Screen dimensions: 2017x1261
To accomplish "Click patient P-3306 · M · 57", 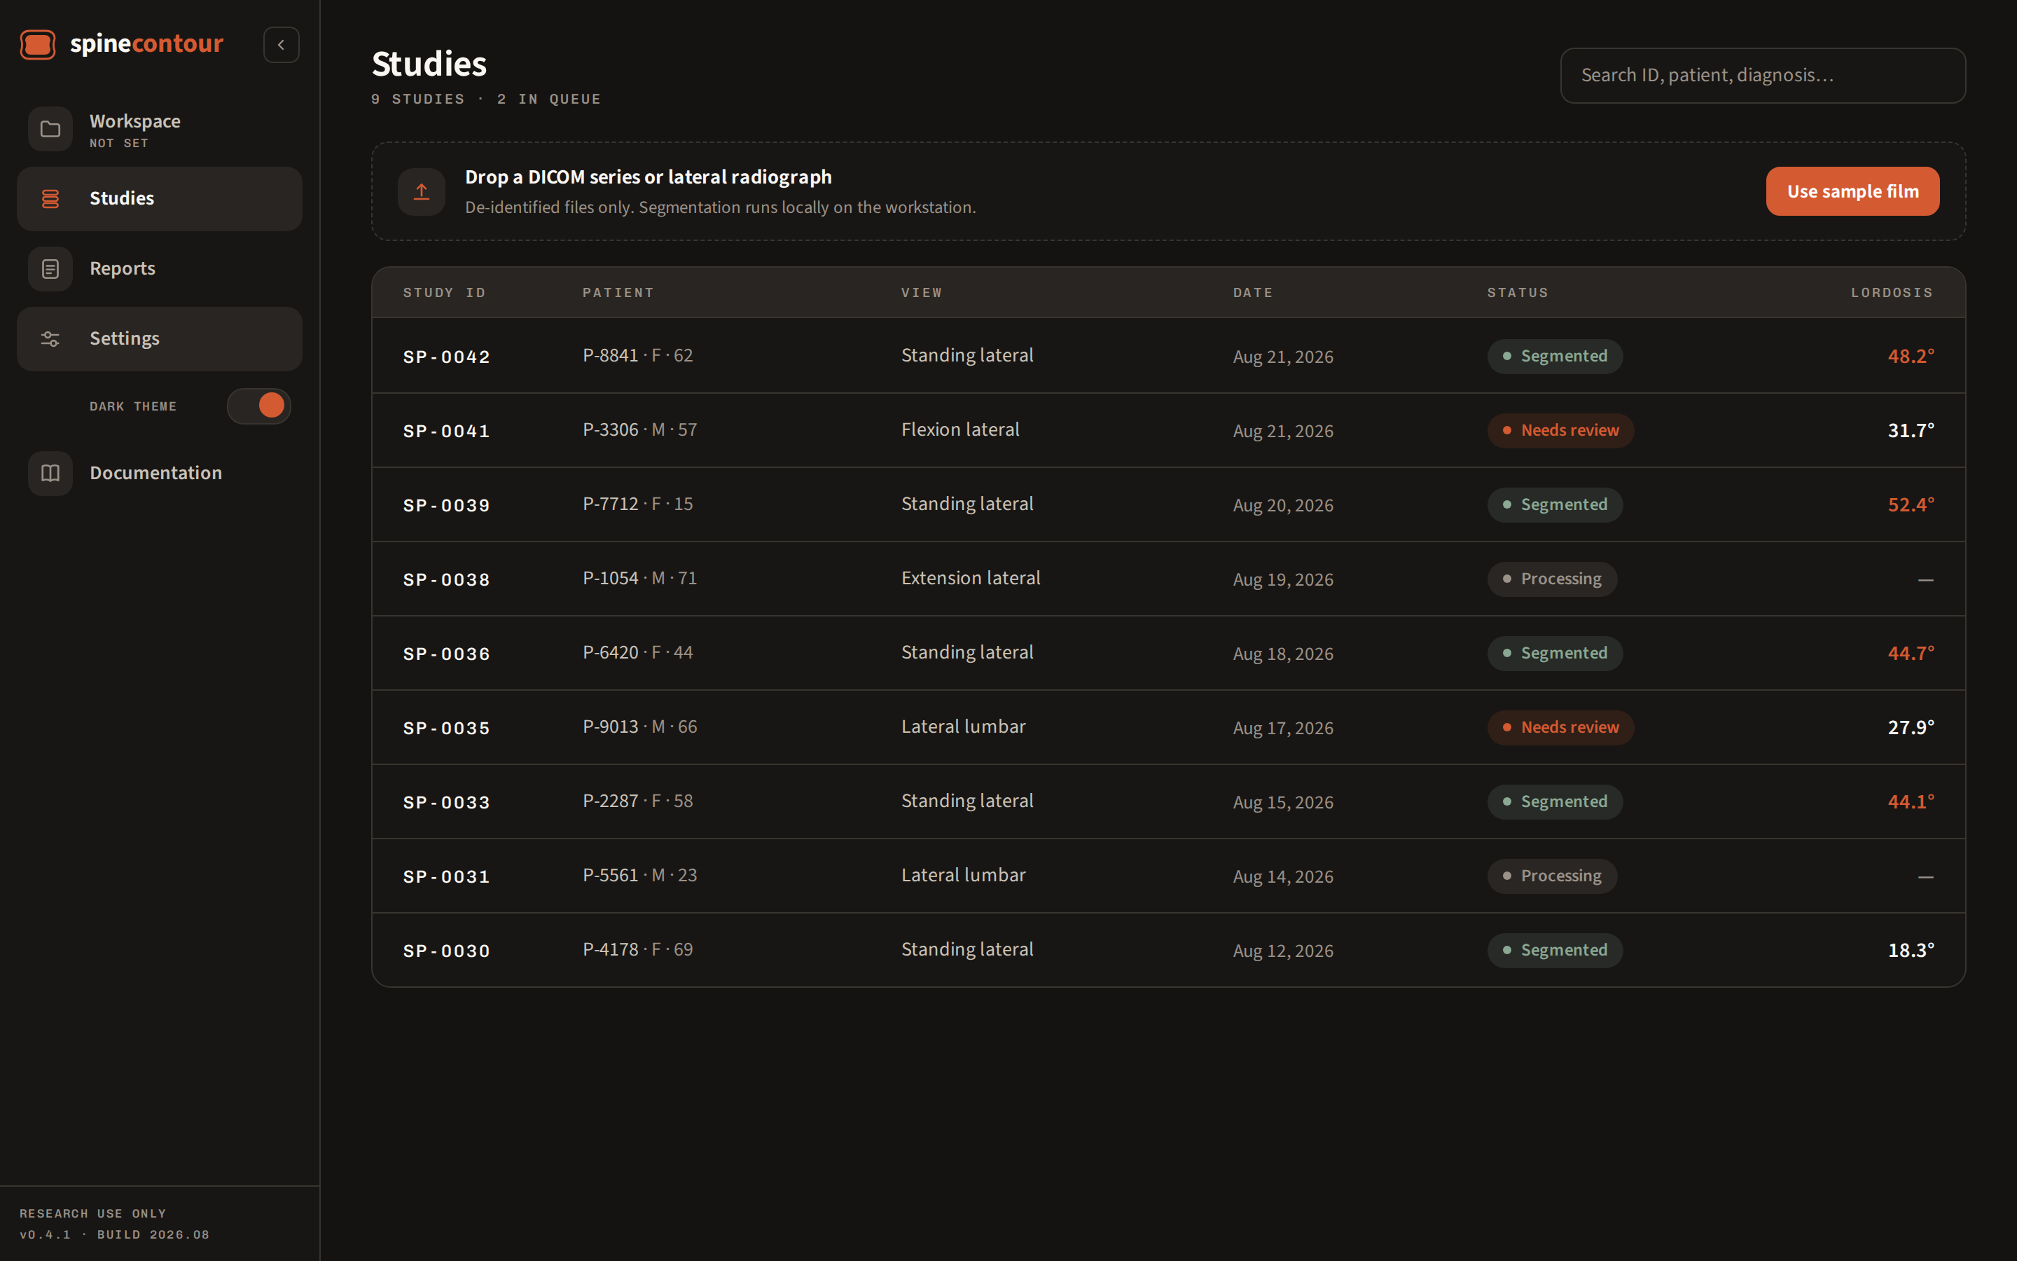I will pos(639,429).
